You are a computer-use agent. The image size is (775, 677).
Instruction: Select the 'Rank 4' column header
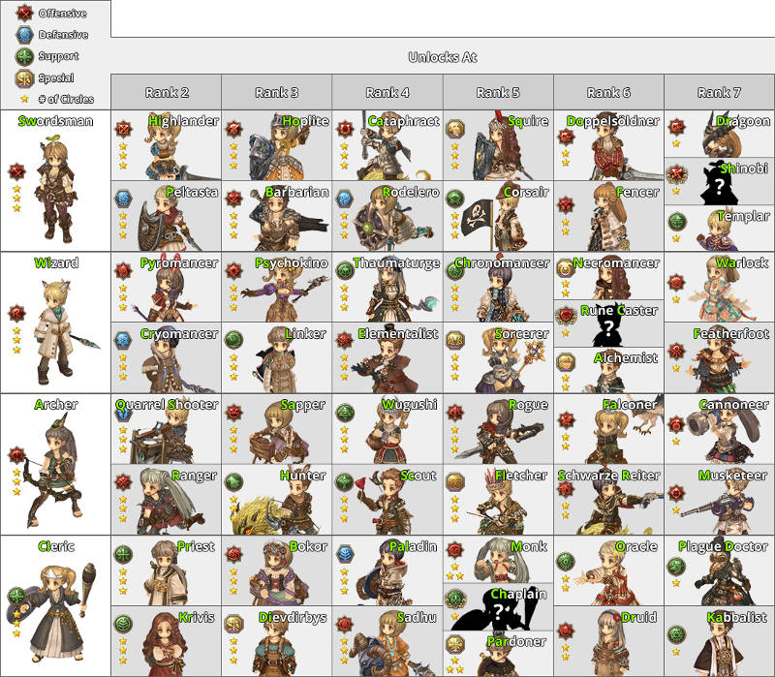tap(387, 92)
